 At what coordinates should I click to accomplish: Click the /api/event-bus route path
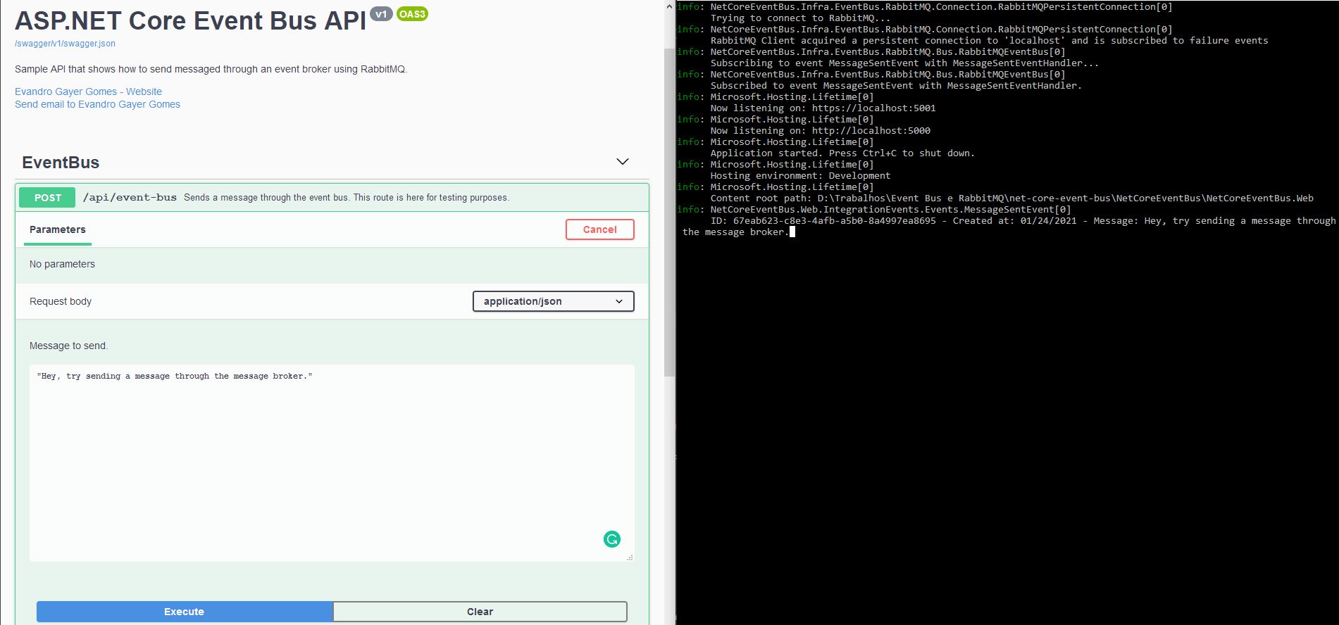click(x=130, y=198)
